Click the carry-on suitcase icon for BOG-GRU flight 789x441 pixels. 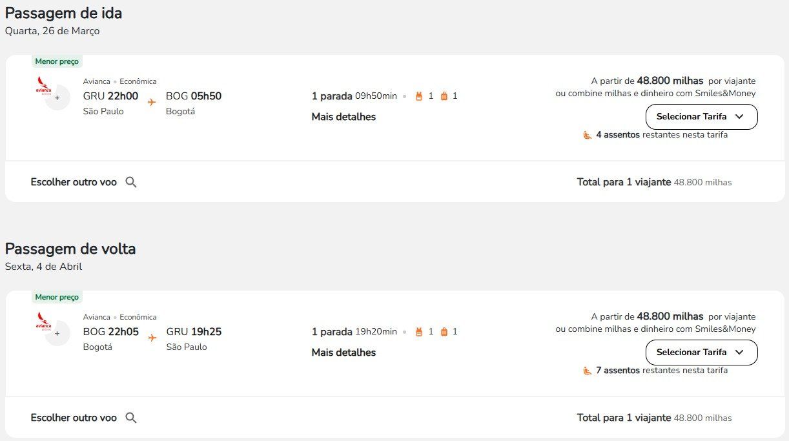point(444,332)
